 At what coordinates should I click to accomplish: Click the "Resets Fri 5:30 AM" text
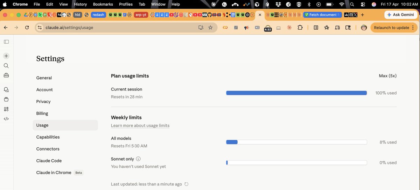point(129,146)
